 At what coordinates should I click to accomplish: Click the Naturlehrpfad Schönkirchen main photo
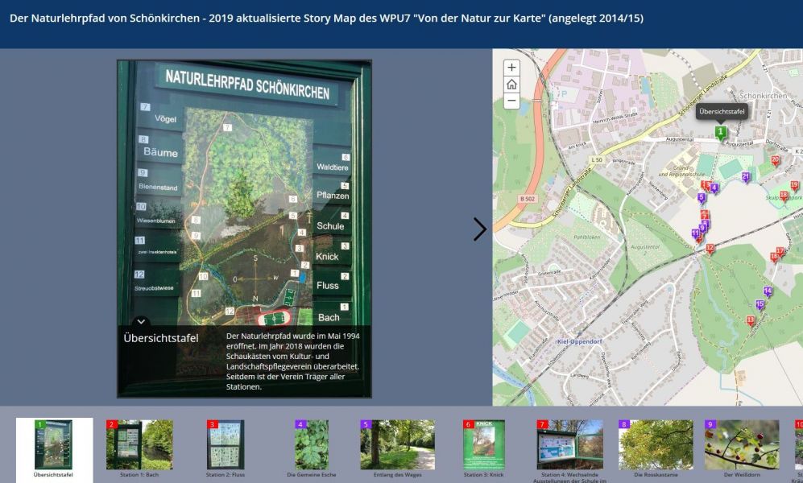(x=244, y=193)
